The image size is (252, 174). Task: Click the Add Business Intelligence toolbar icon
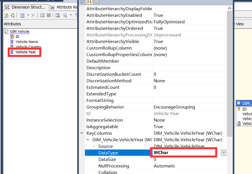coord(6,15)
